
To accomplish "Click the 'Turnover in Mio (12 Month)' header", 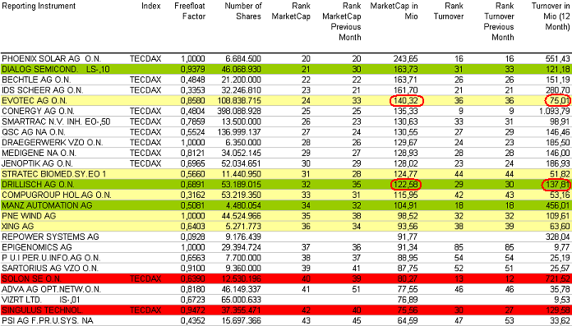I will pyautogui.click(x=551, y=16).
